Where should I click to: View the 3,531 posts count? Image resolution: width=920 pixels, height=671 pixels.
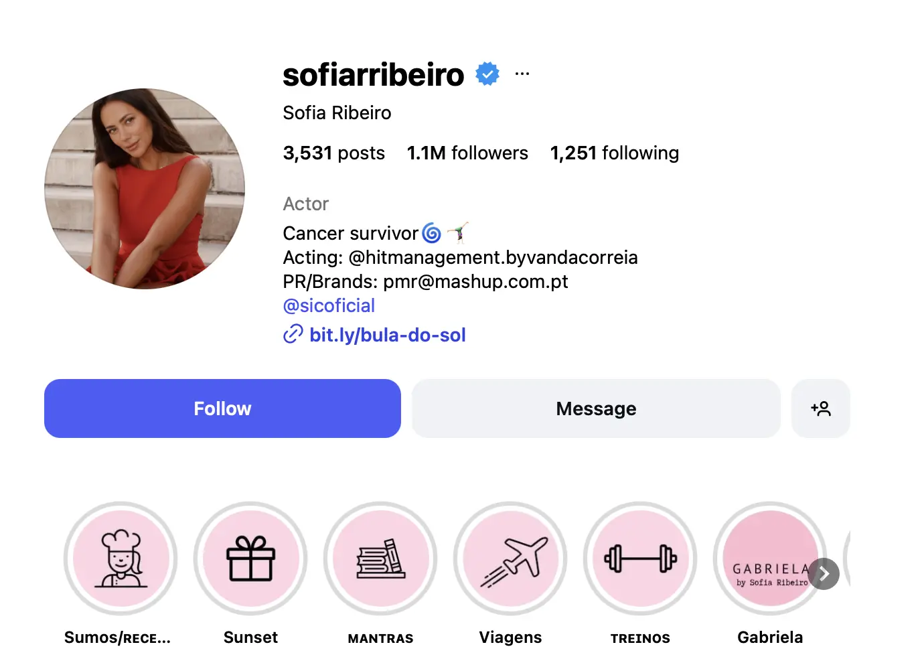click(x=333, y=153)
